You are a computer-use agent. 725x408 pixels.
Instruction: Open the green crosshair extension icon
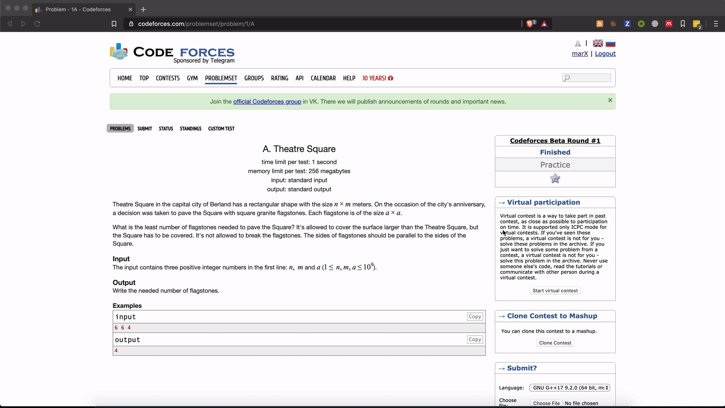(641, 24)
